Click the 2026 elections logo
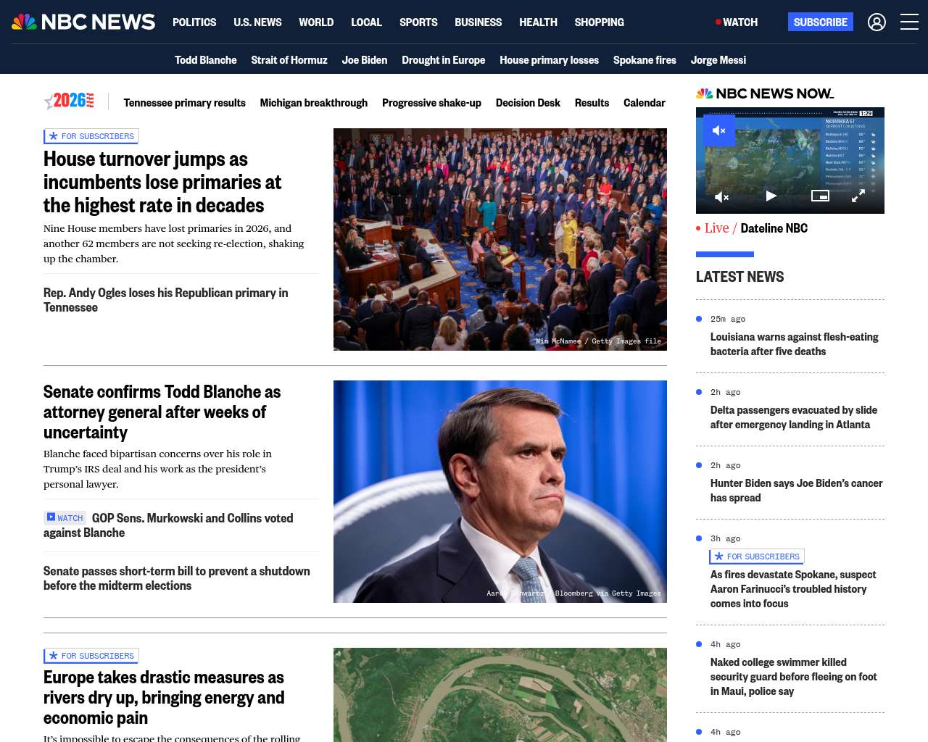Image resolution: width=928 pixels, height=742 pixels. click(x=70, y=101)
